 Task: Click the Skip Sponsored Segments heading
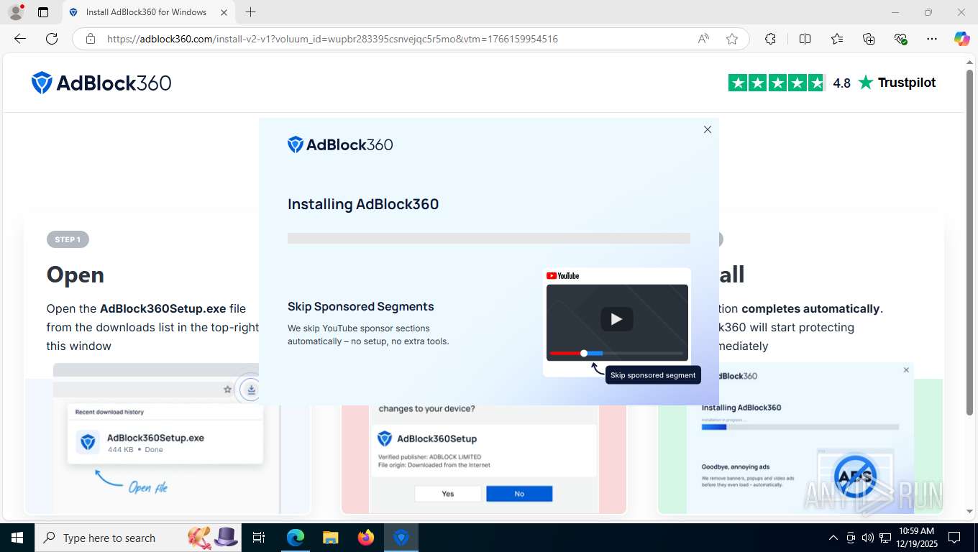point(361,306)
